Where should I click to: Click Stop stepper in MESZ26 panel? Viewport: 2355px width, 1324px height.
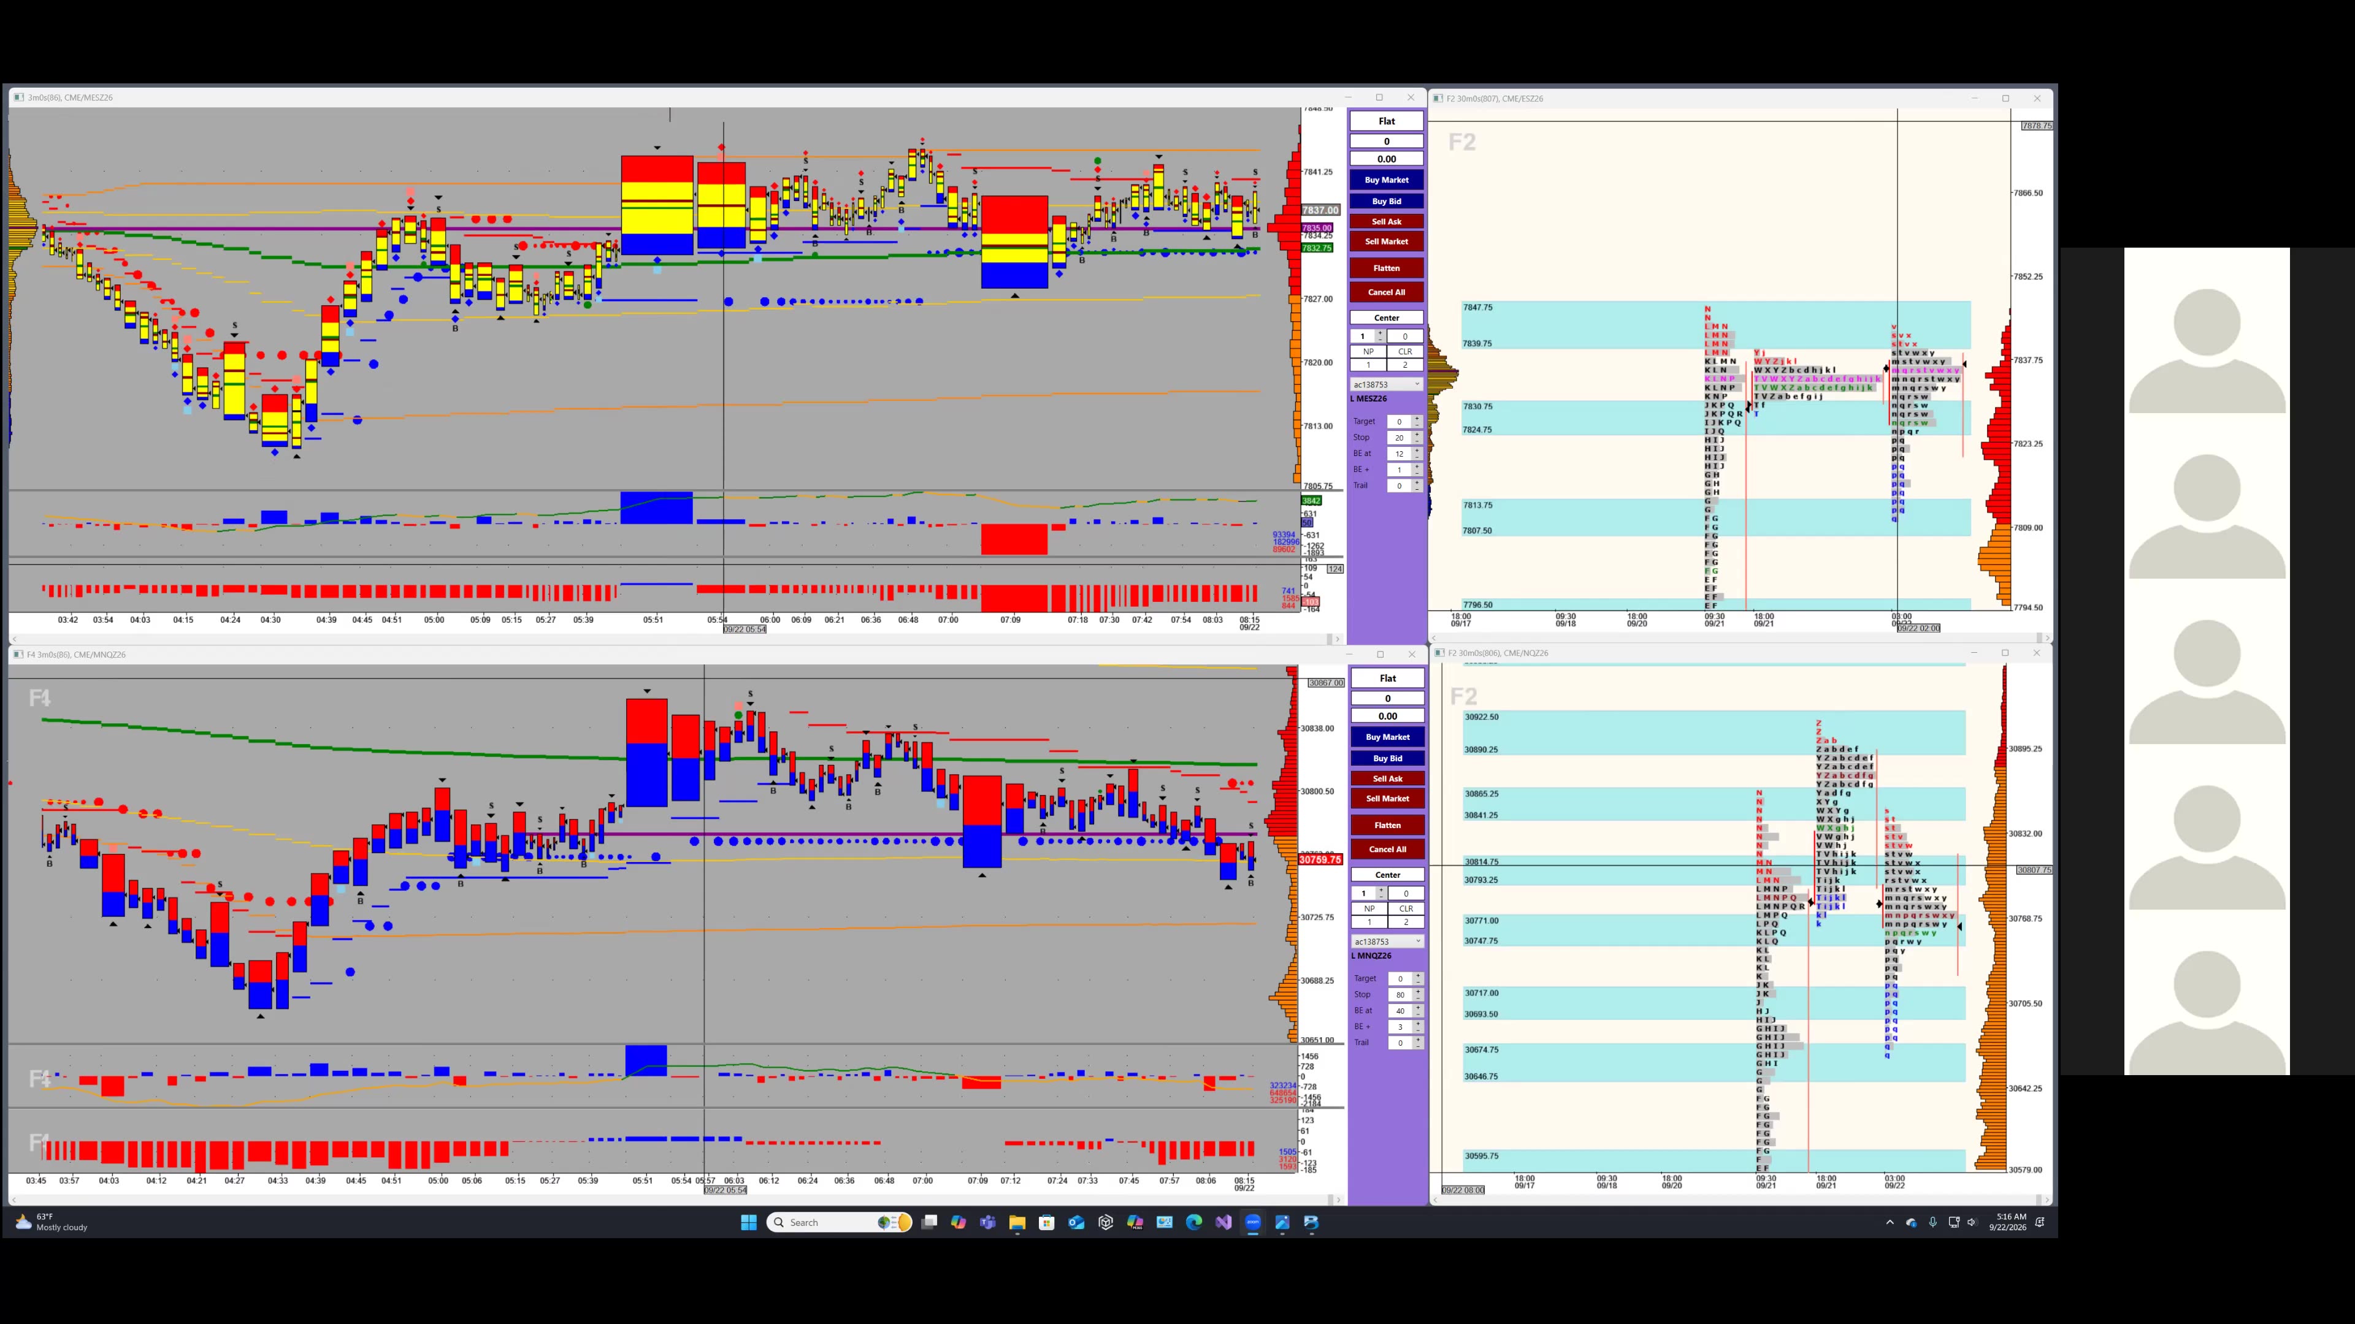point(1417,438)
